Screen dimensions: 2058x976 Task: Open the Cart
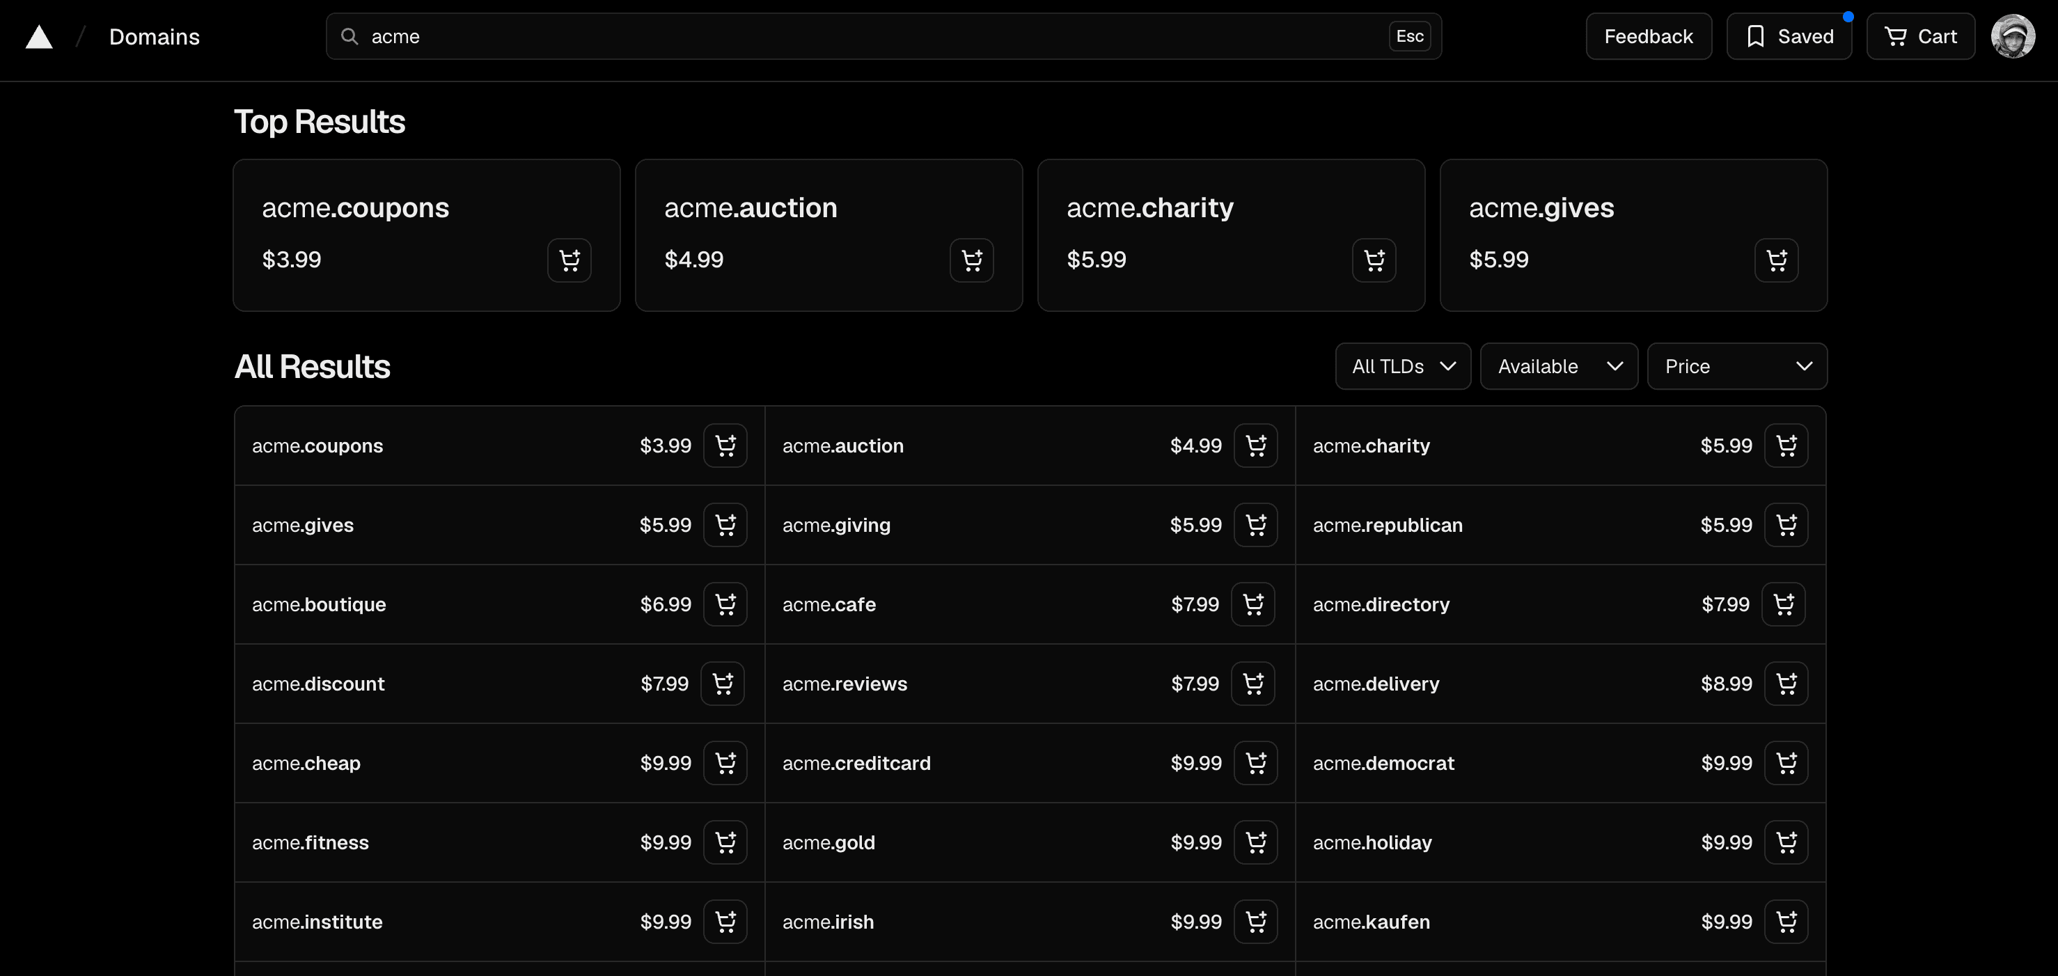click(x=1921, y=36)
